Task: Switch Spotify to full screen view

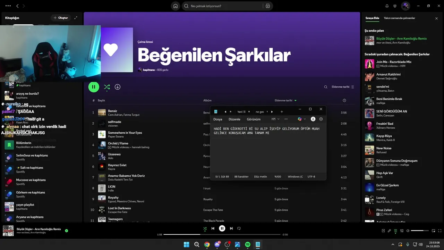Action: [x=439, y=231]
